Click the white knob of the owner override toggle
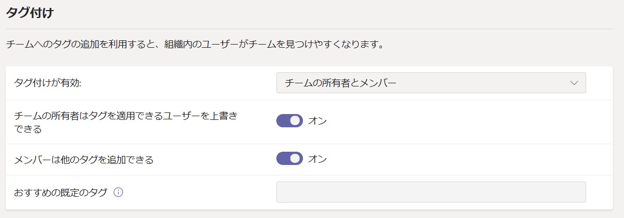This screenshot has width=624, height=218. [295, 121]
